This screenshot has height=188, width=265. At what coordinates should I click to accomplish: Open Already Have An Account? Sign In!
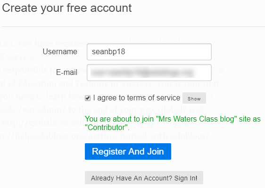pos(144,178)
